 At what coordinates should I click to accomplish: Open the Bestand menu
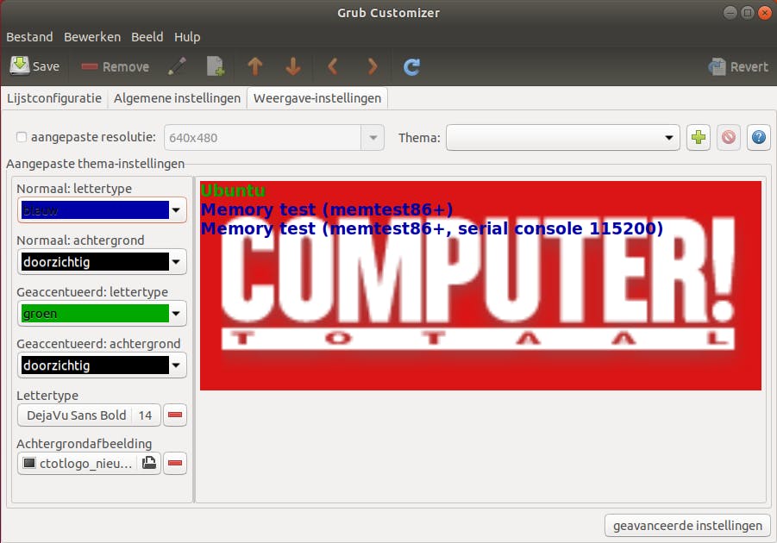tap(29, 37)
